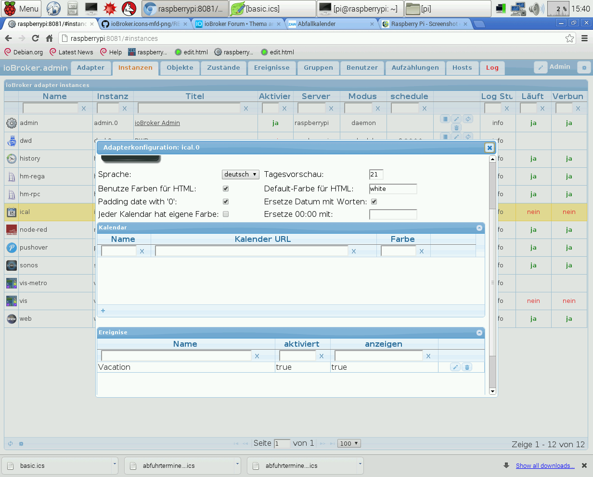Open the Log tab

click(x=492, y=68)
